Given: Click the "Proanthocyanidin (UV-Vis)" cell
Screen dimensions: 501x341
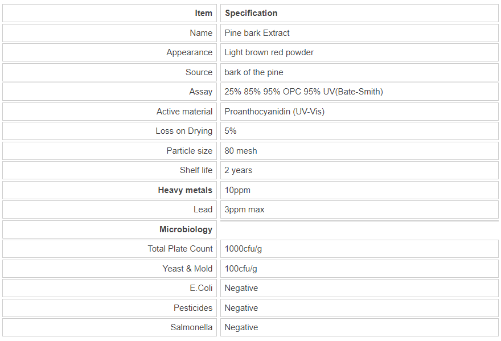Looking at the screenshot, I should pos(274,112).
